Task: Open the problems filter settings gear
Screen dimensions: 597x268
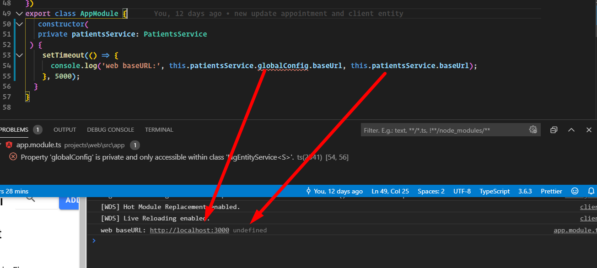Action: point(533,130)
